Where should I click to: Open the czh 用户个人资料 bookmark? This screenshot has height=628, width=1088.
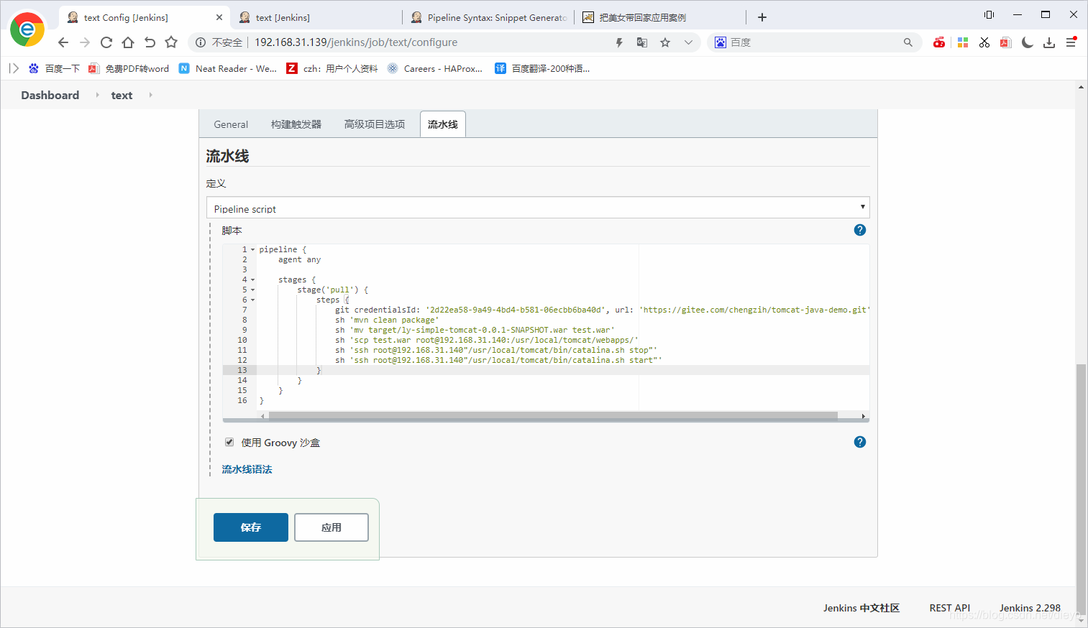(332, 68)
